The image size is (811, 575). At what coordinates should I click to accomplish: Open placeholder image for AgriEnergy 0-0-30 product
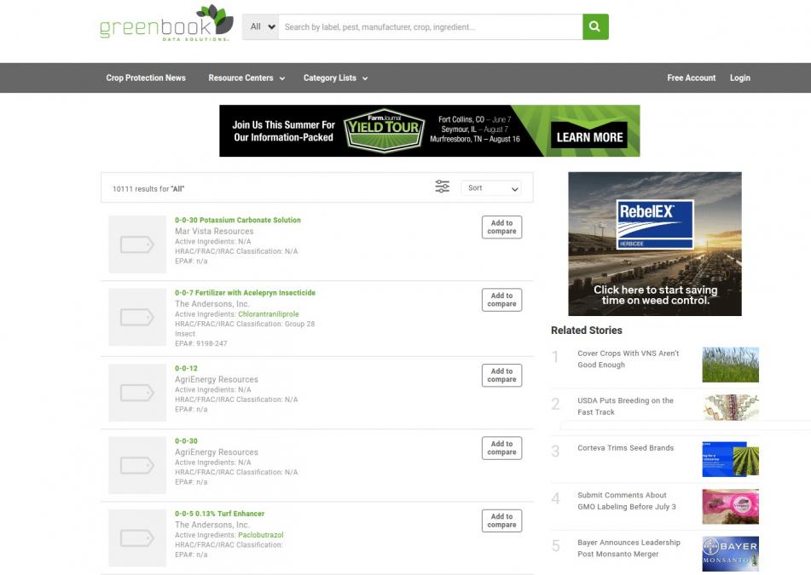click(x=137, y=465)
